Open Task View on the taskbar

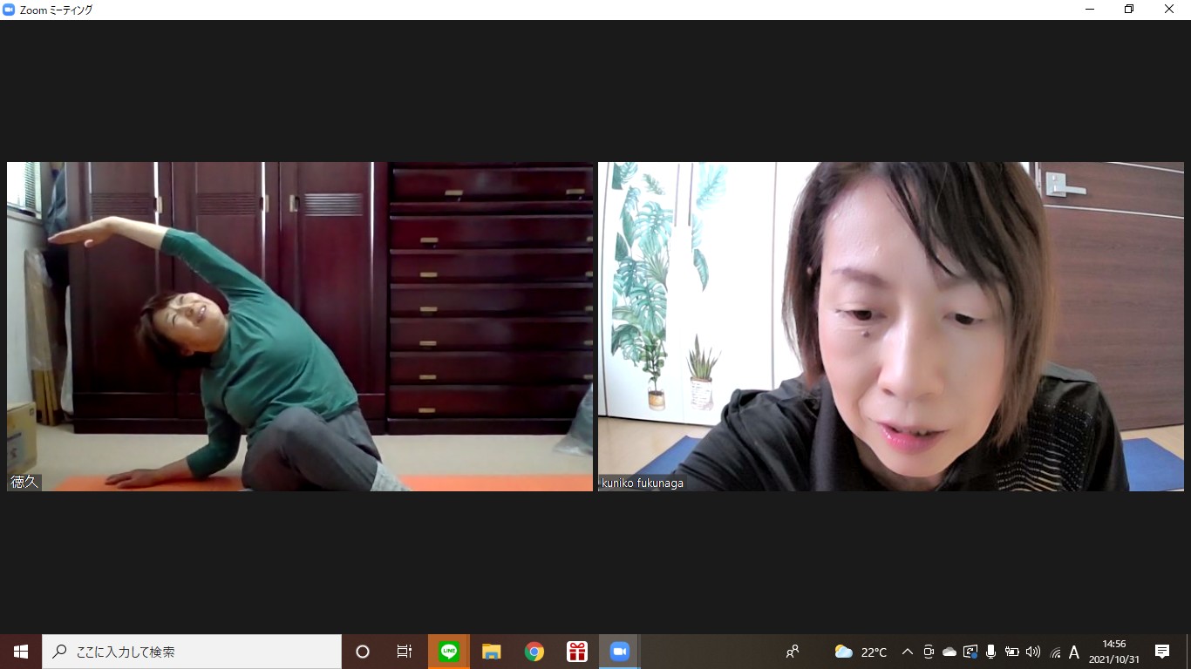coord(405,652)
